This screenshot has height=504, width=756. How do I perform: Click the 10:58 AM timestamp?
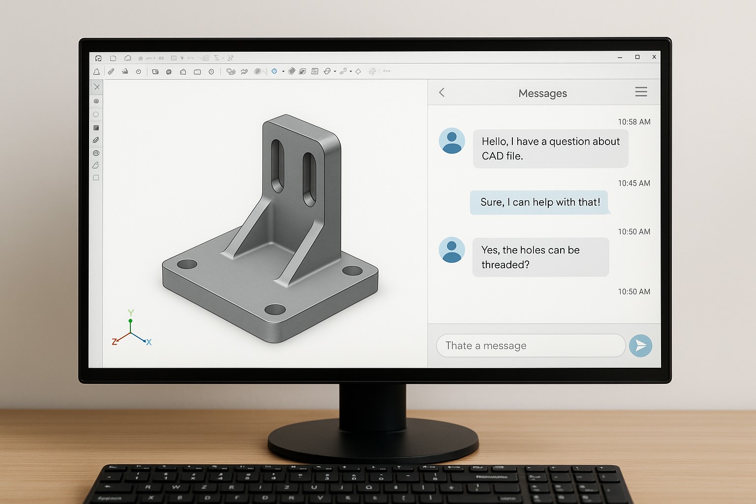click(x=634, y=122)
